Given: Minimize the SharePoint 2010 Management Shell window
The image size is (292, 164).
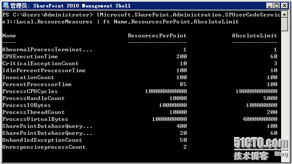Looking at the screenshot, I should click(269, 6).
